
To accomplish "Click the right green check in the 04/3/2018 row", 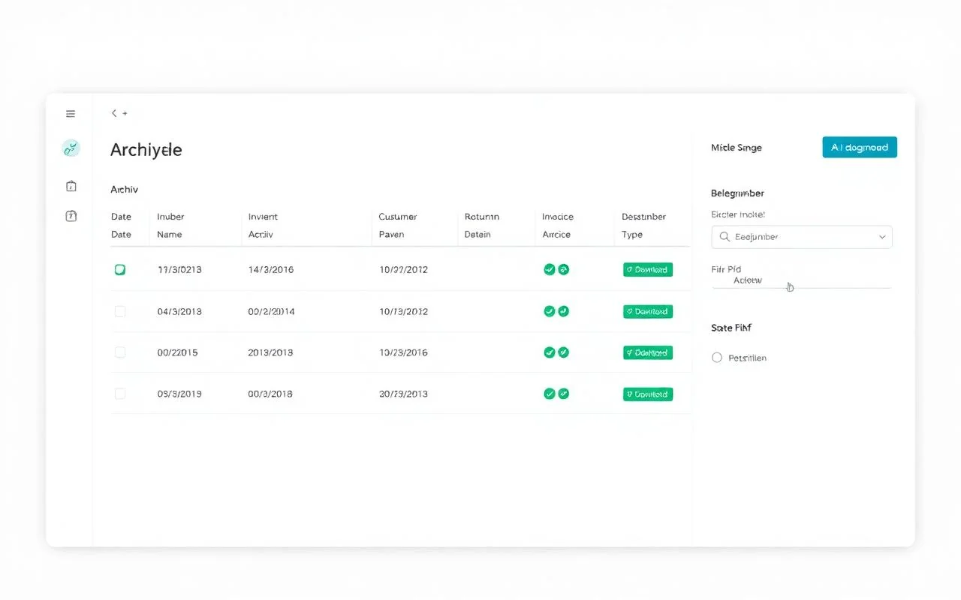I will click(x=564, y=311).
